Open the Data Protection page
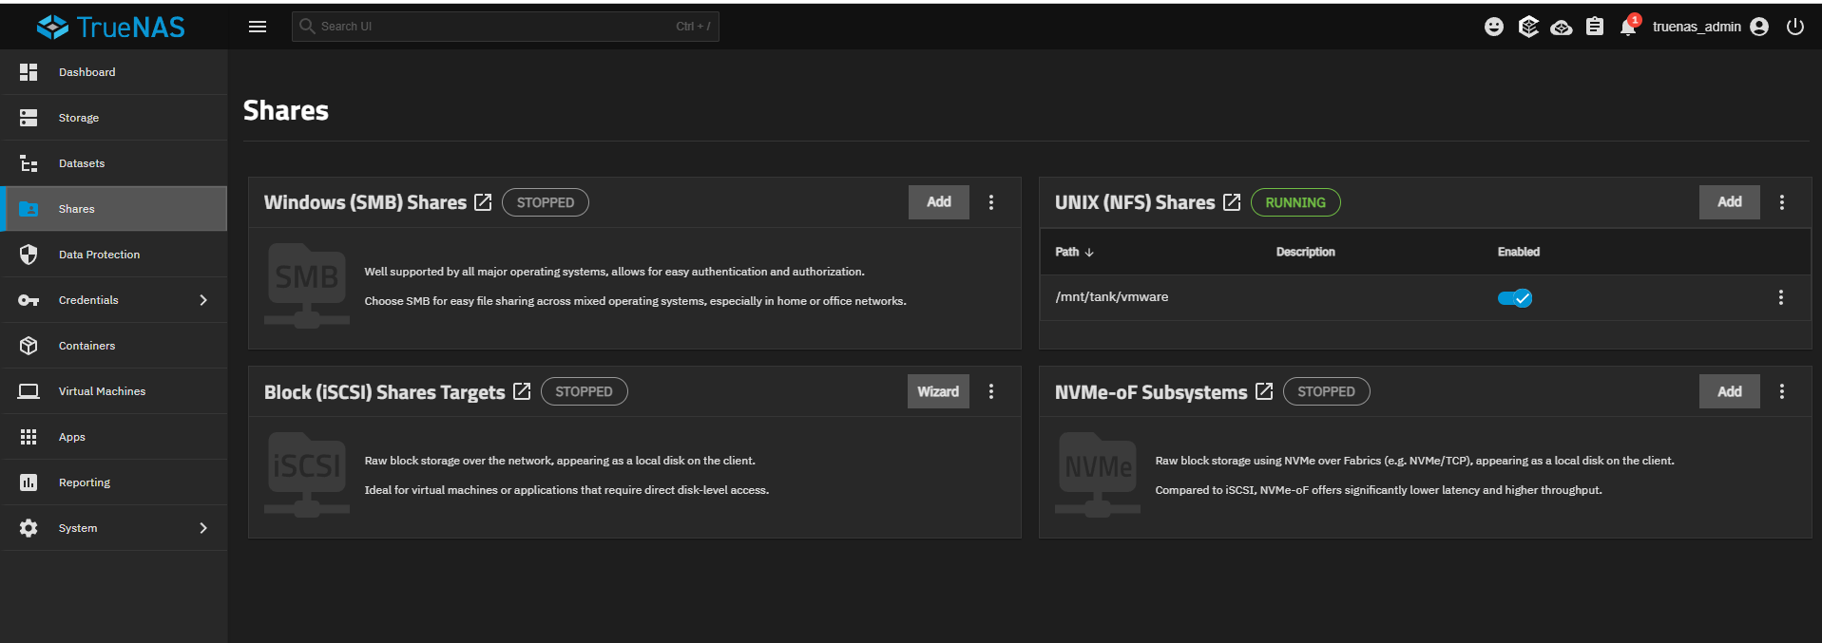 point(114,255)
